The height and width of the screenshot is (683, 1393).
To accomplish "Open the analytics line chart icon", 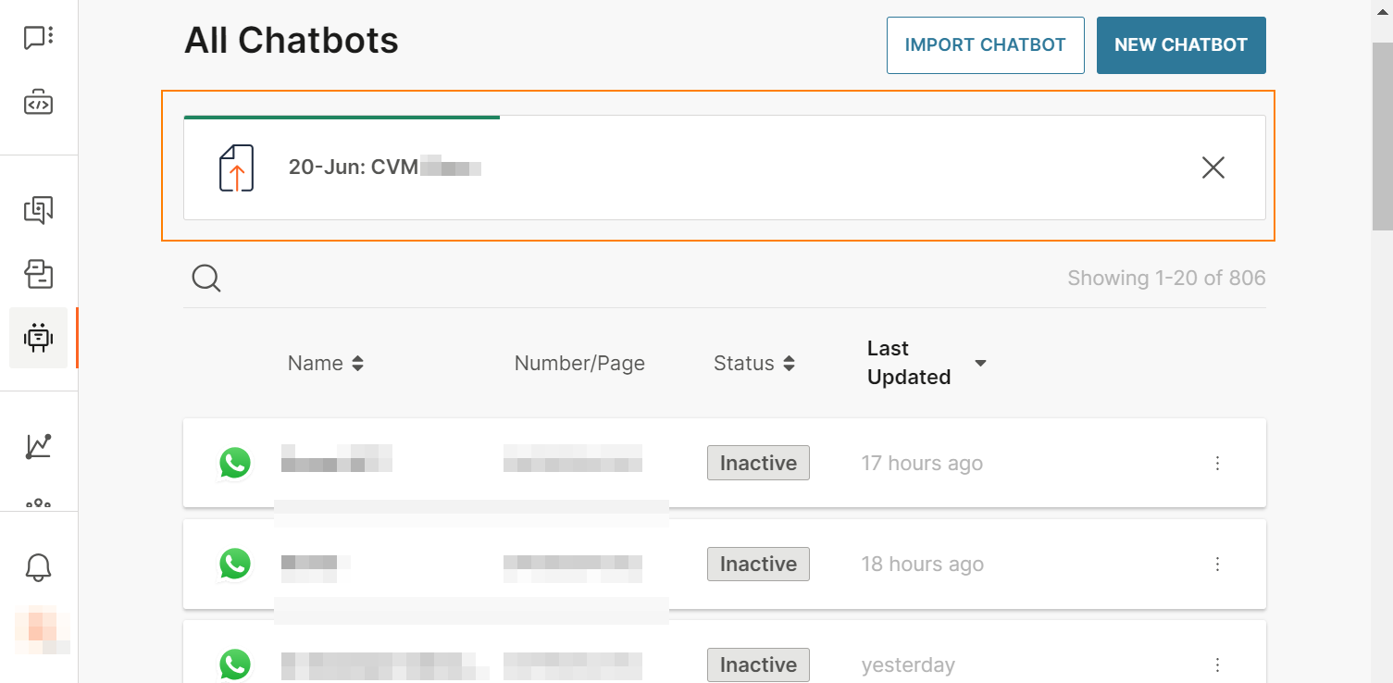I will point(38,446).
